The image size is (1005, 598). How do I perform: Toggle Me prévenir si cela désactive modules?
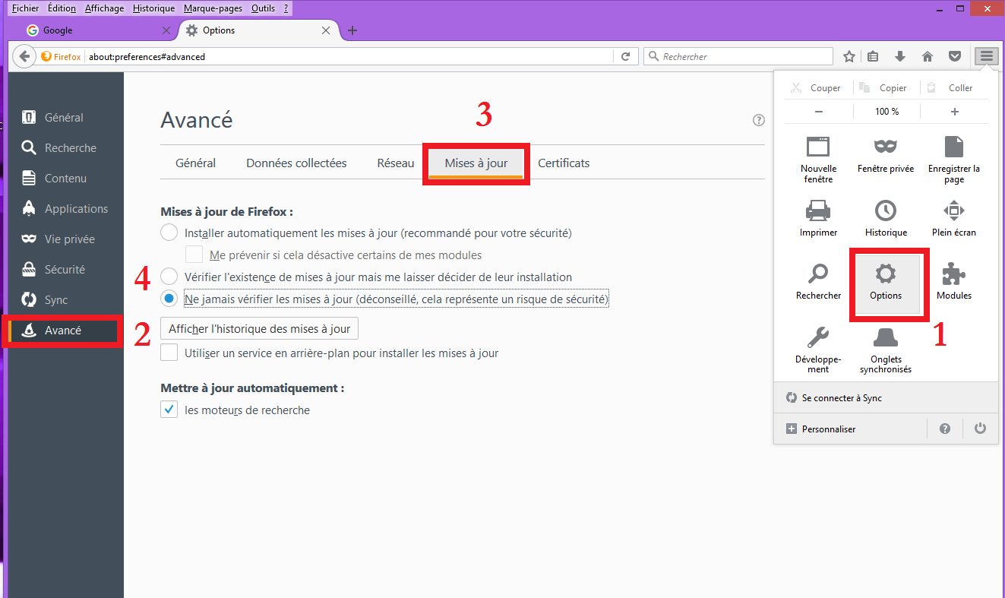click(194, 255)
